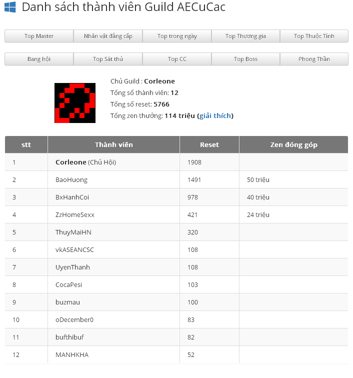Open the Phong Thần tab
Image resolution: width=353 pixels, height=378 pixels.
314,59
